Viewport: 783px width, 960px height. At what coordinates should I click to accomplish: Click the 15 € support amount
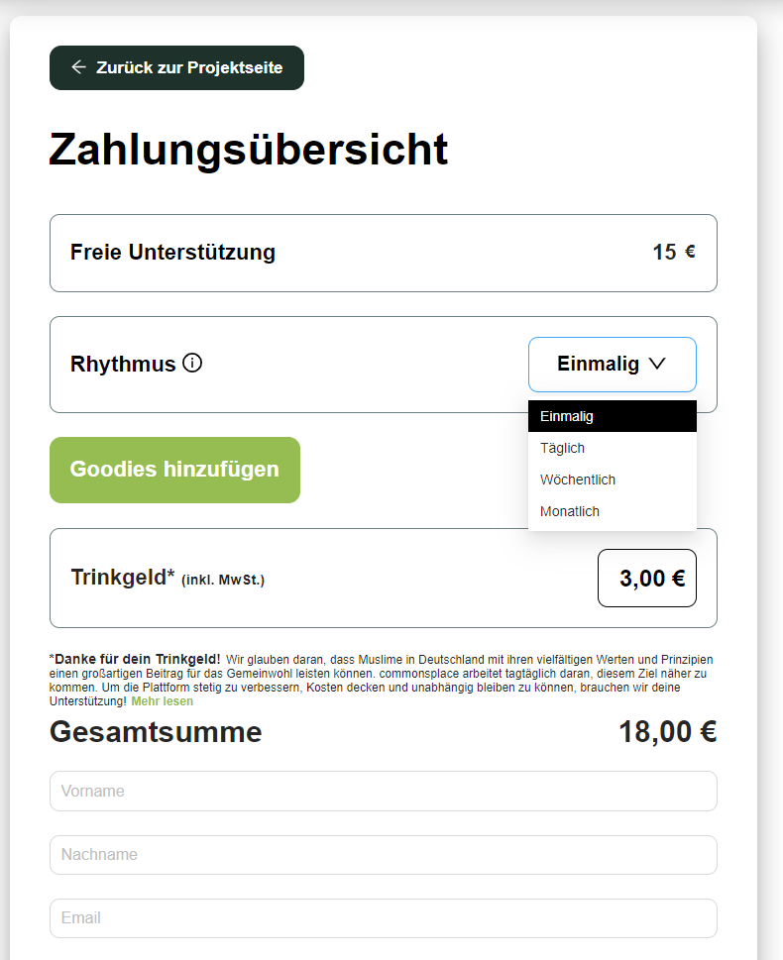click(674, 252)
